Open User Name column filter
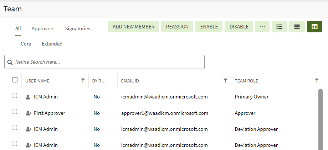 (83, 81)
